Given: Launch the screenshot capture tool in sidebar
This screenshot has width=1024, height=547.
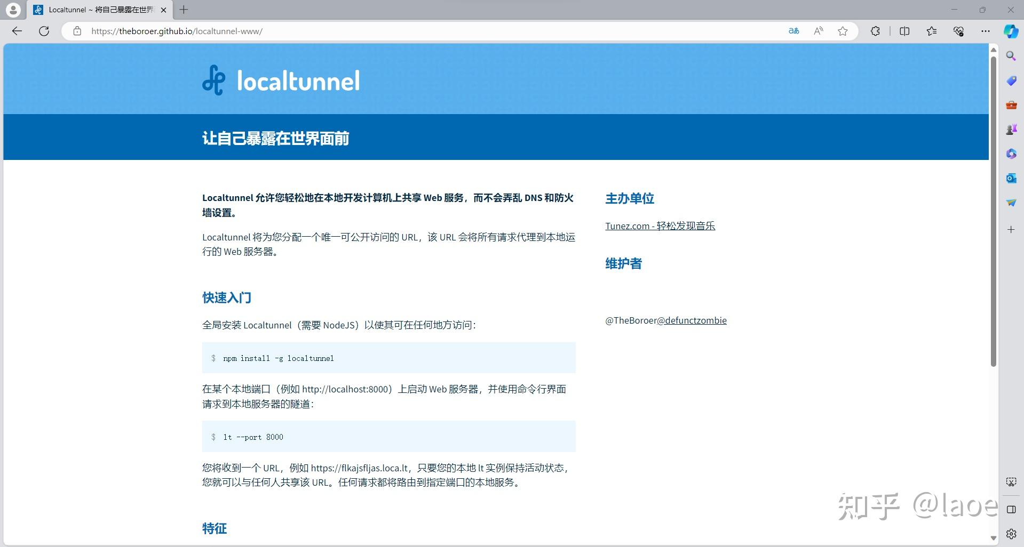Looking at the screenshot, I should [x=1010, y=481].
